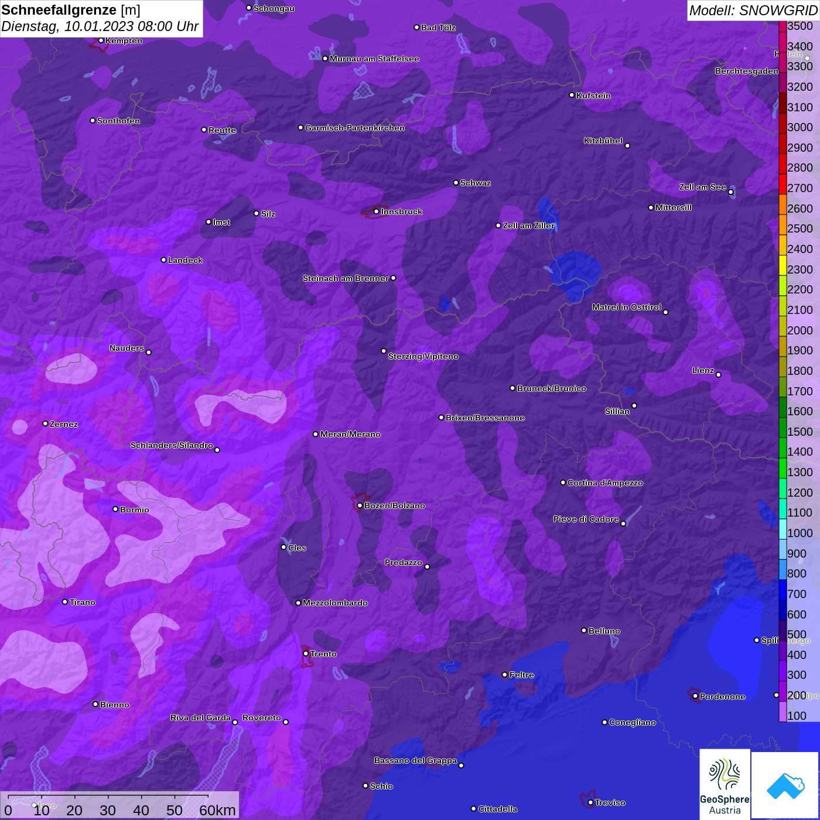This screenshot has height=820, width=820.
Task: Select the Lienz location marker dot
Action: (718, 375)
